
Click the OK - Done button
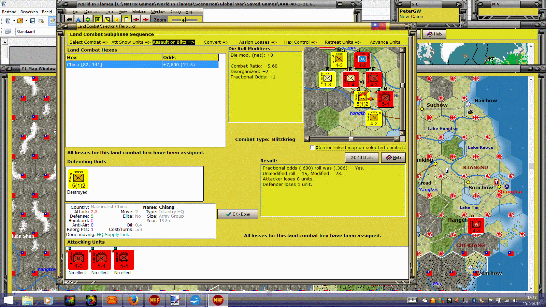(238, 214)
